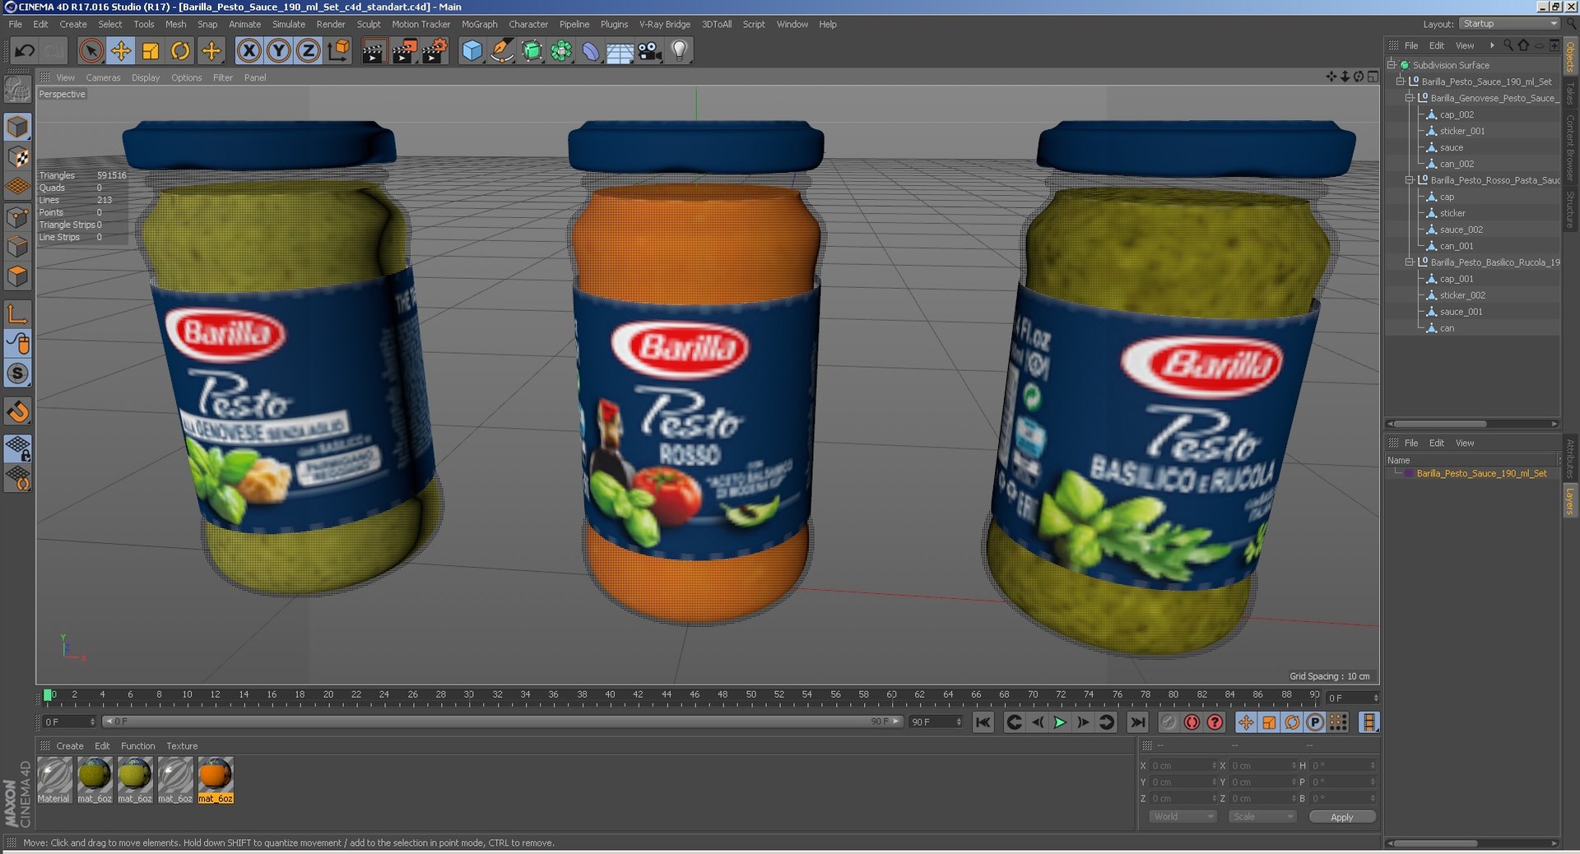Viewport: 1580px width, 854px height.
Task: Add a Camera object
Action: pos(649,51)
